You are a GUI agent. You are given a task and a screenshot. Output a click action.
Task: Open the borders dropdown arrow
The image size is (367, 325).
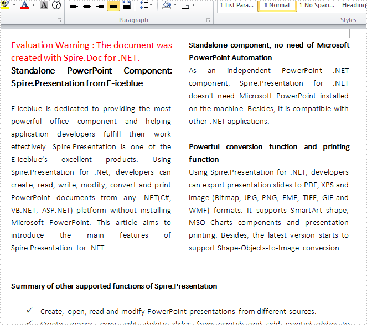193,5
